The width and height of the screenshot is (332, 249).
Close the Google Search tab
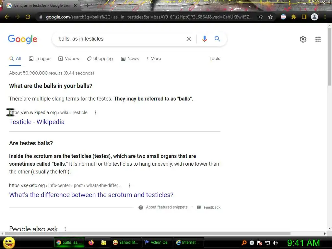(75, 6)
